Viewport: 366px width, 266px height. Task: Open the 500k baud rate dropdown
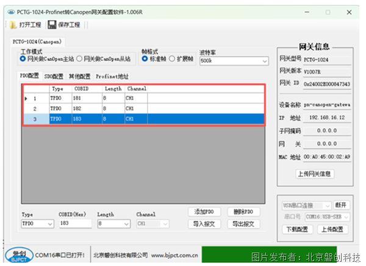point(234,61)
